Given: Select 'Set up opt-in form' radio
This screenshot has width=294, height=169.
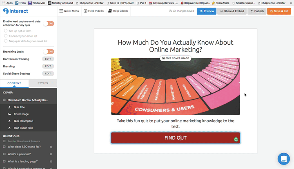Looking at the screenshot, I should point(6,31).
